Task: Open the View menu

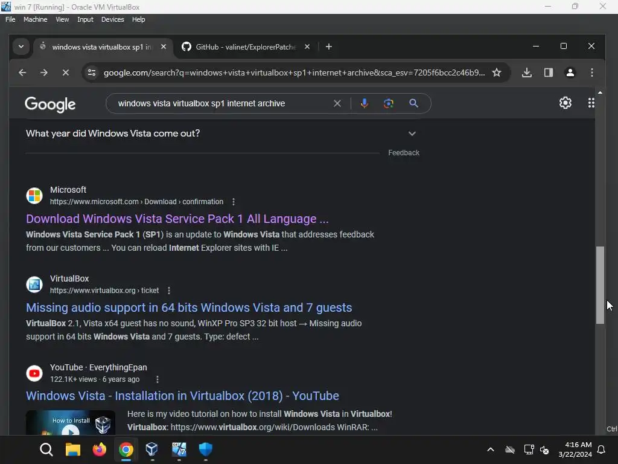Action: click(x=62, y=19)
